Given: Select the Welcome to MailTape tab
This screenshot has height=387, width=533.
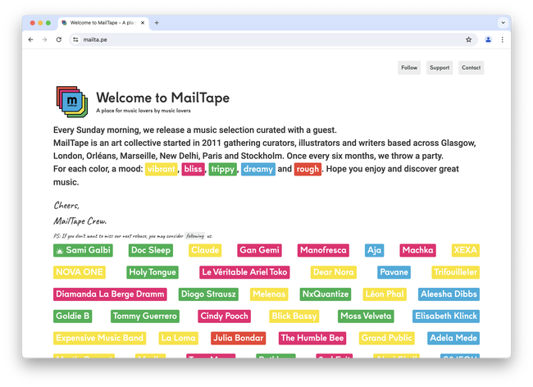Looking at the screenshot, I should [103, 23].
